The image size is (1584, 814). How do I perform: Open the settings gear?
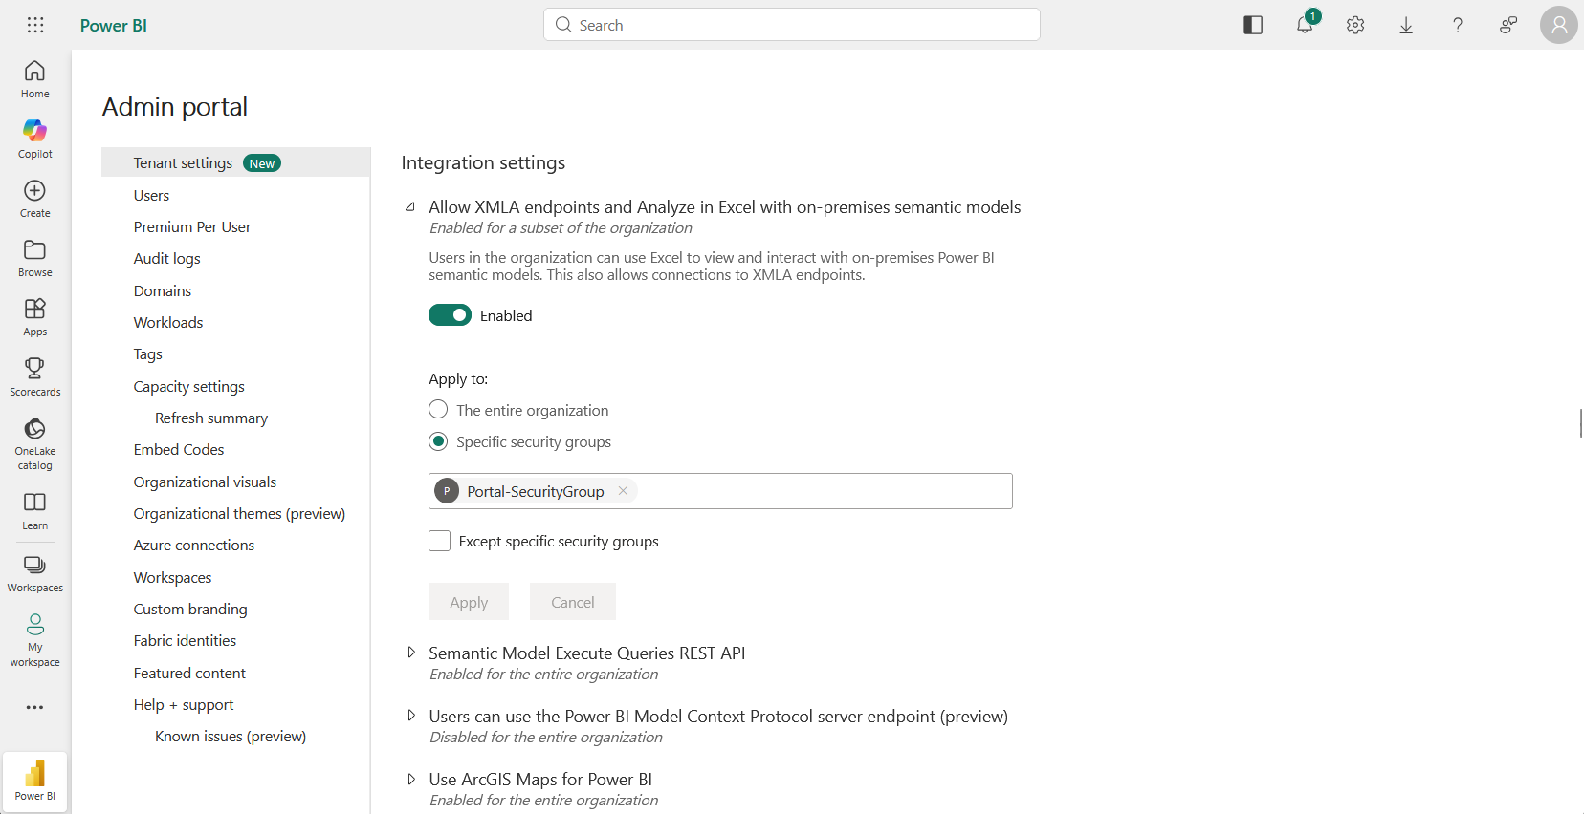(1355, 25)
